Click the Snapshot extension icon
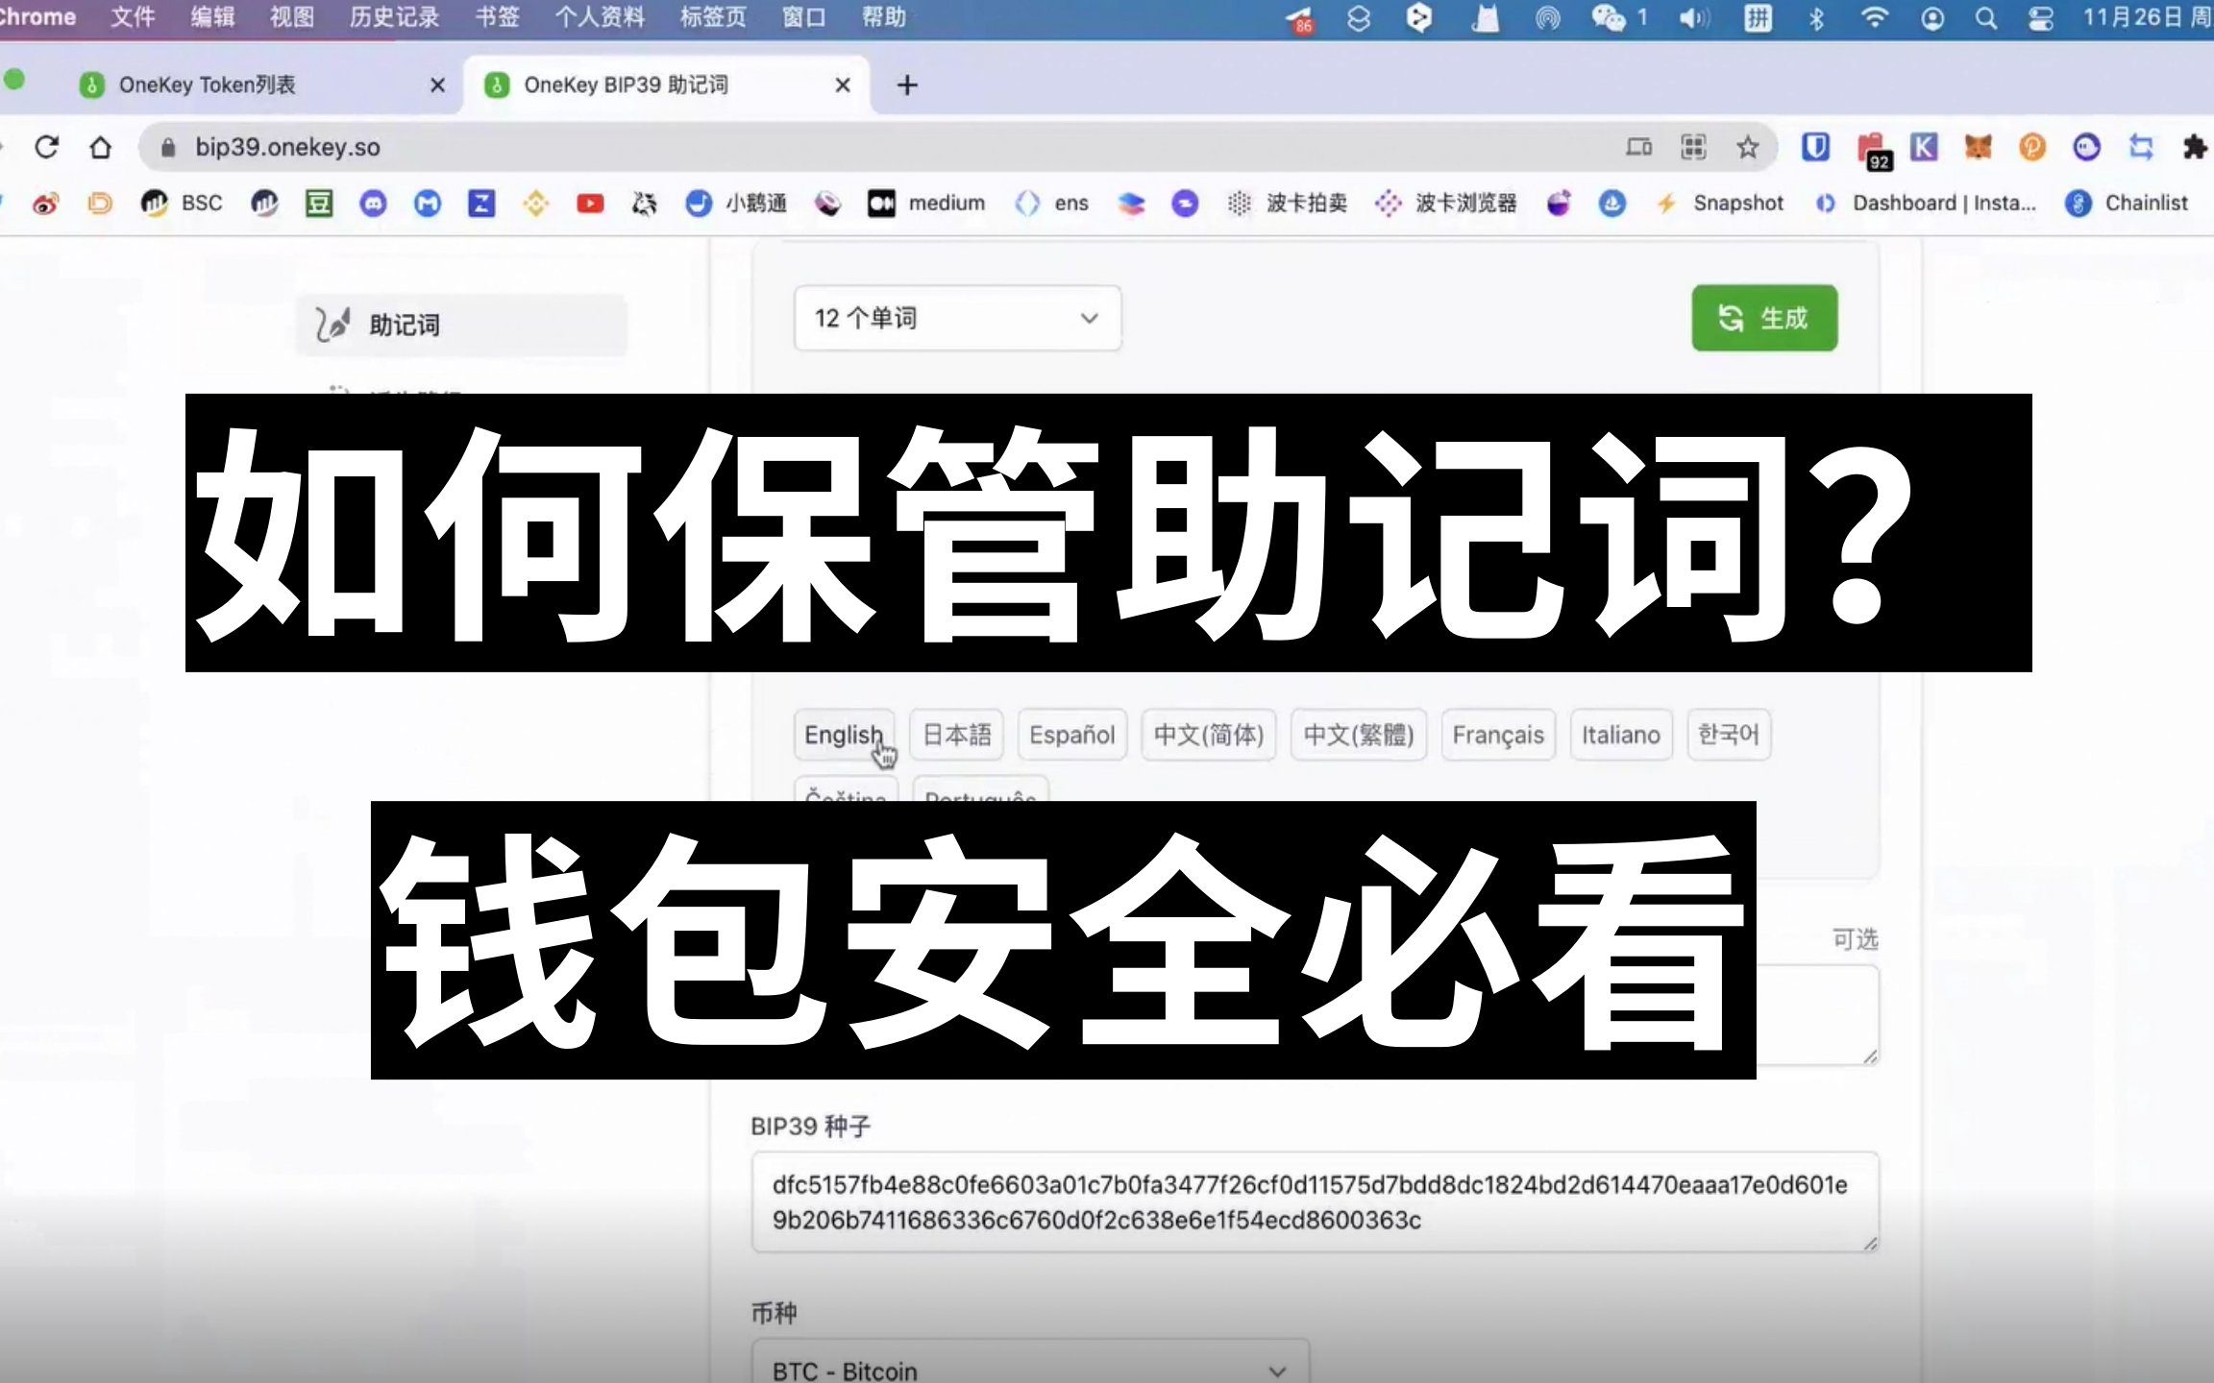The image size is (2214, 1383). click(x=1670, y=203)
